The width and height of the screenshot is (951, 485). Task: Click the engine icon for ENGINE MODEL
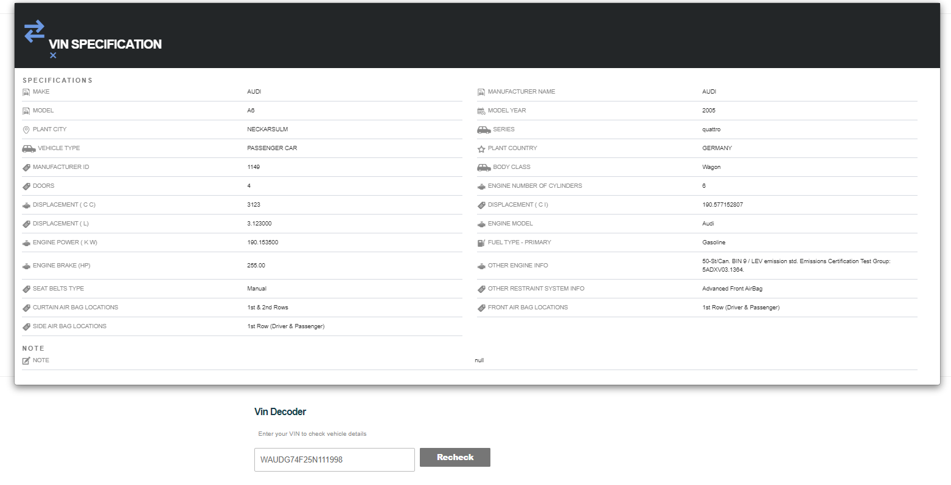tap(481, 224)
